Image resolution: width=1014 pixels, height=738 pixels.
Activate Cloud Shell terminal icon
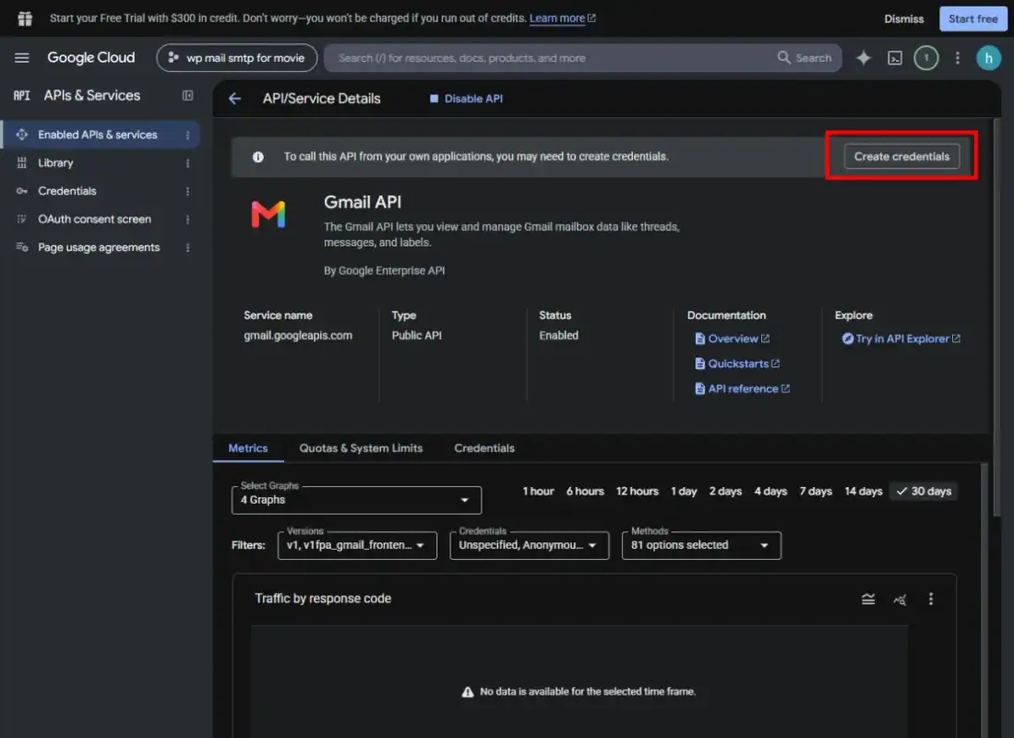(x=895, y=58)
